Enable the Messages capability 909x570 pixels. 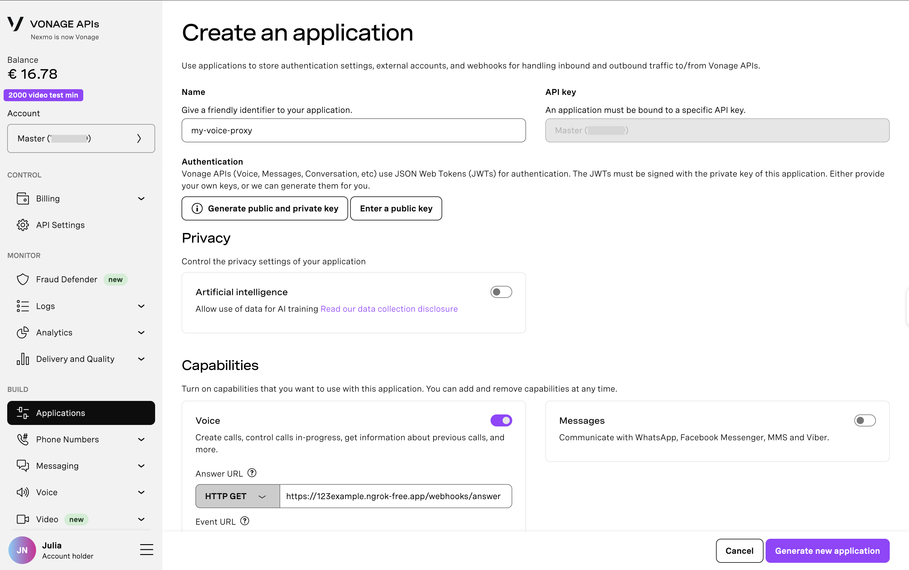pyautogui.click(x=864, y=420)
